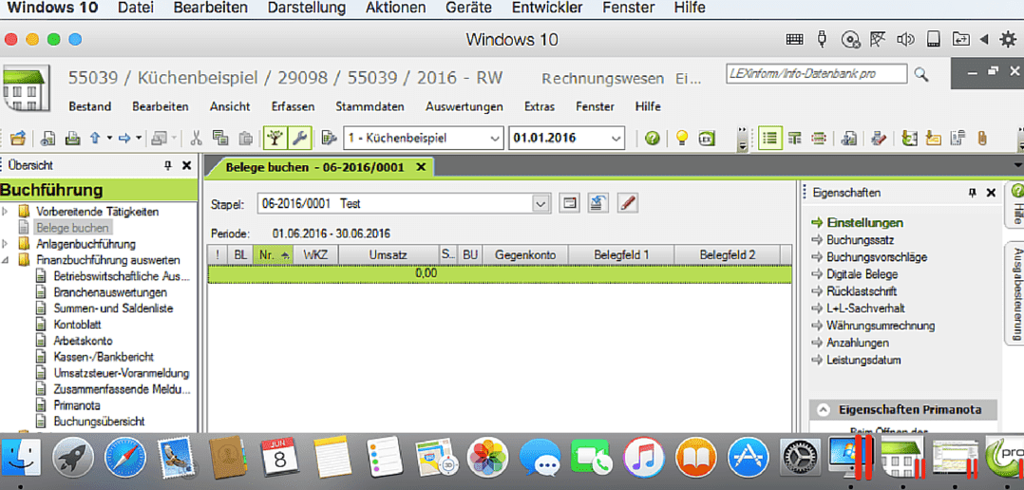Open the Anzahlungen settings link
This screenshot has width=1024, height=490.
858,343
